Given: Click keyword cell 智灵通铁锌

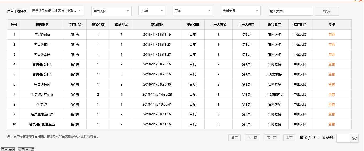Looking at the screenshot, I should tap(42, 55).
